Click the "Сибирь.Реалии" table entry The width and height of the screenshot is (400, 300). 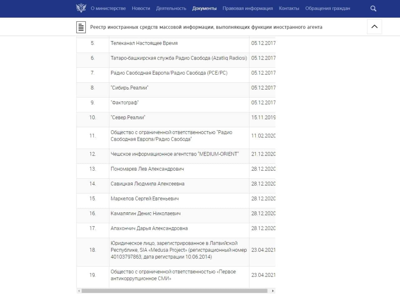coord(129,88)
